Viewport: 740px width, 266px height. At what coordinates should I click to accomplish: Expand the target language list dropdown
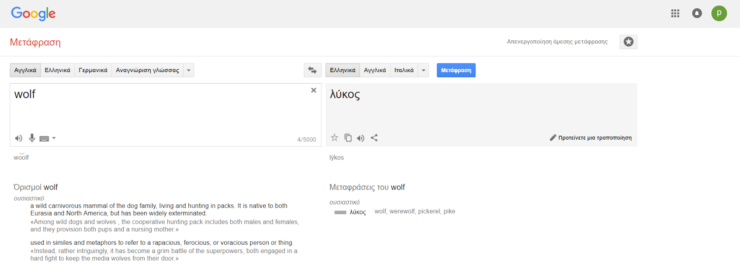pos(424,70)
